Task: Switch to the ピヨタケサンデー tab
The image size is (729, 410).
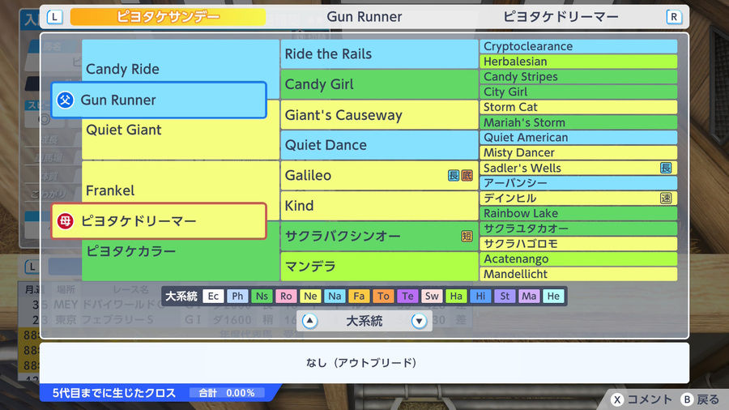Action: (168, 17)
